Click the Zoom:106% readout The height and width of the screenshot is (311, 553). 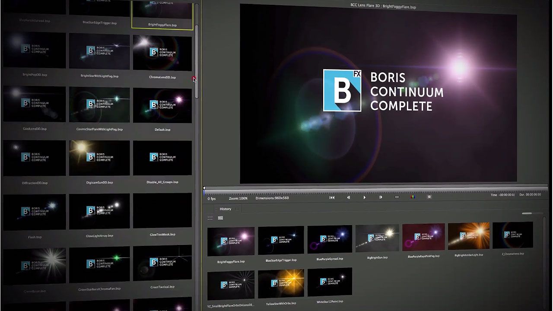[238, 198]
